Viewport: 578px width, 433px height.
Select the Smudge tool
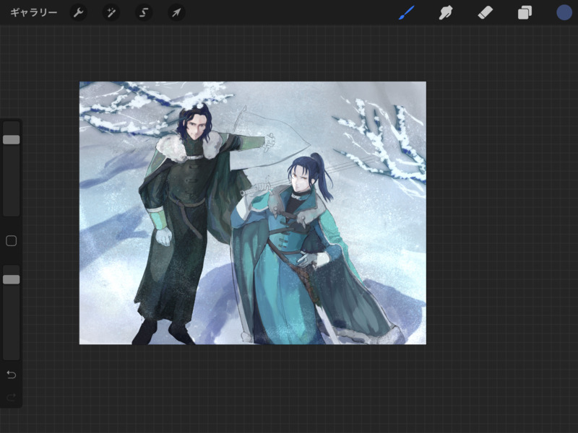(445, 13)
